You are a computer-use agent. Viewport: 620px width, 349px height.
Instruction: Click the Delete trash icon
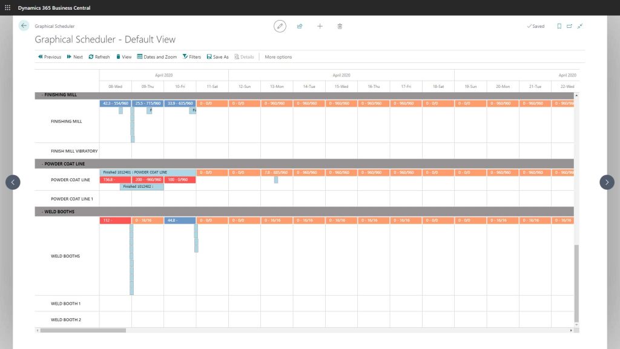click(x=340, y=26)
